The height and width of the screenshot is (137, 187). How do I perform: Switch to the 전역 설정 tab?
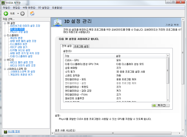click(67, 46)
